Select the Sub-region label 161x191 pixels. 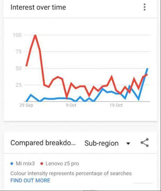(x=101, y=143)
